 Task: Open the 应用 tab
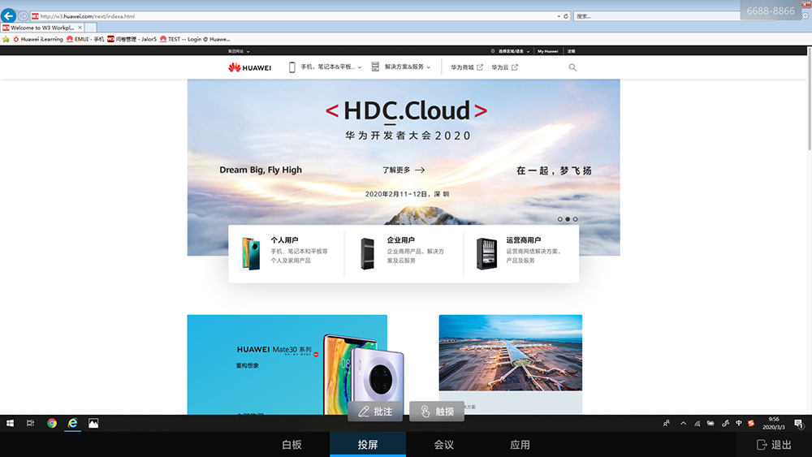pos(520,445)
